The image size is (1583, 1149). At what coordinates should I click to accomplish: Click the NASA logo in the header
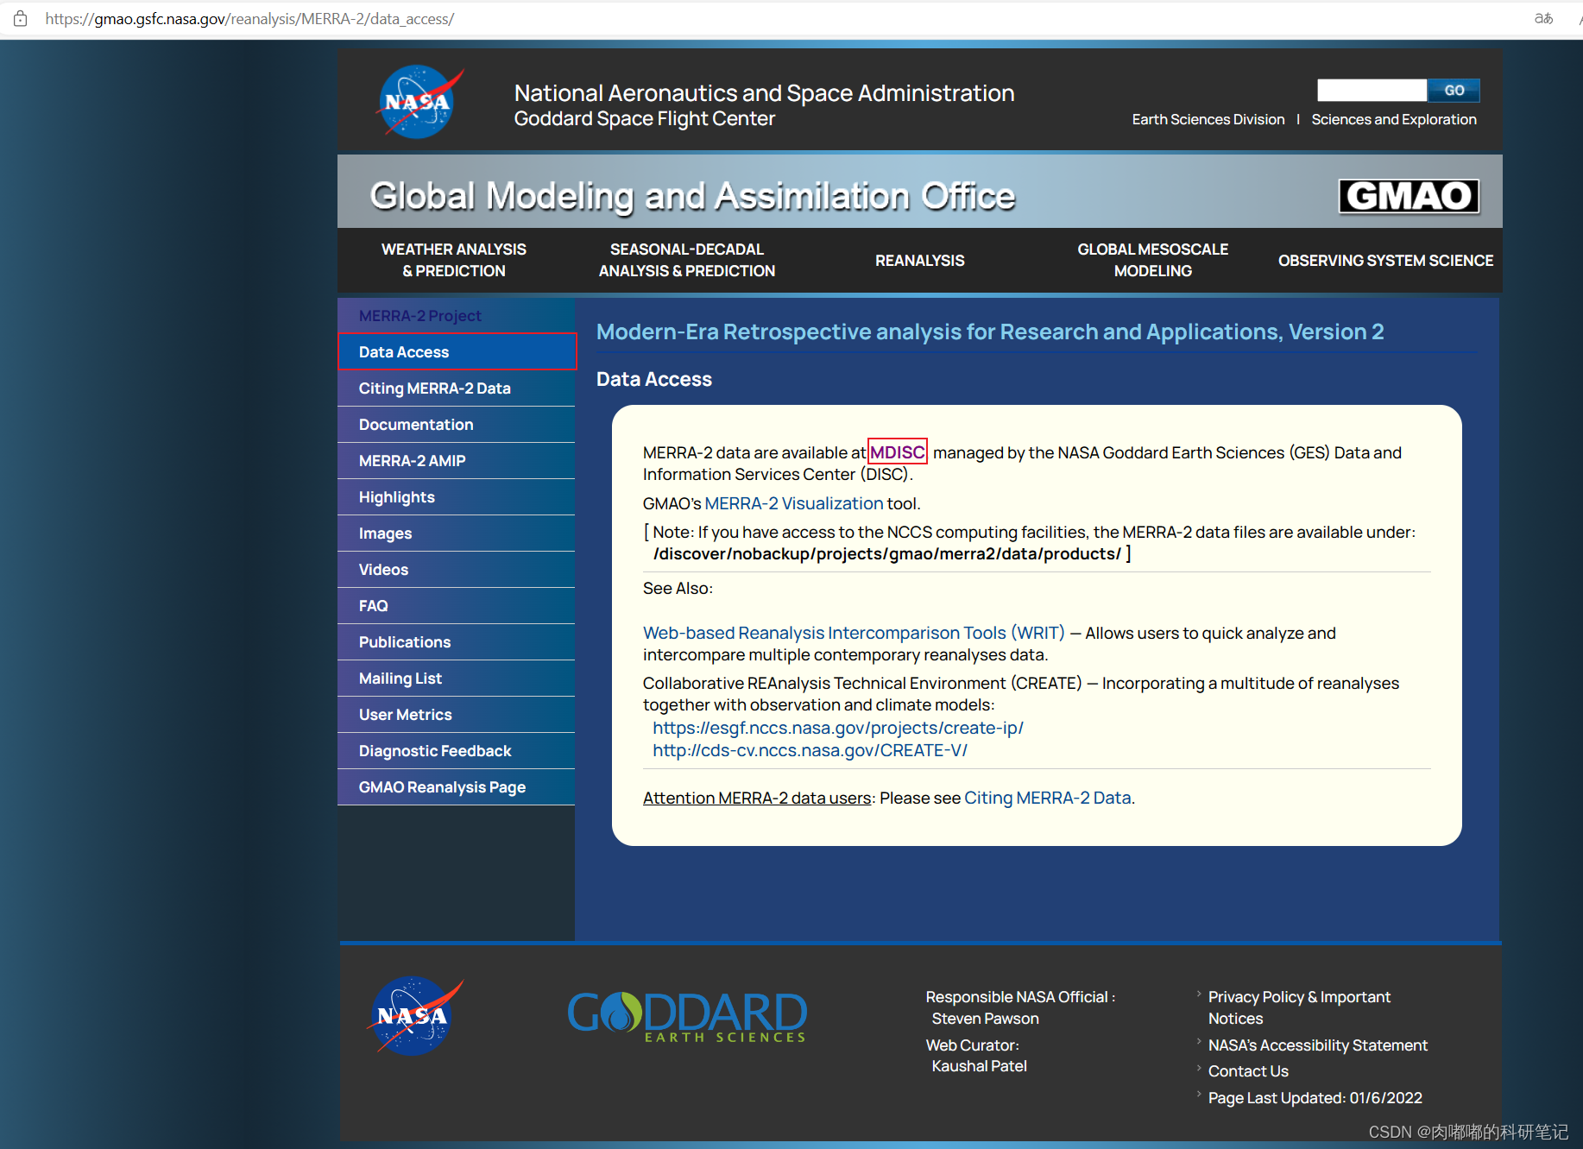click(419, 102)
